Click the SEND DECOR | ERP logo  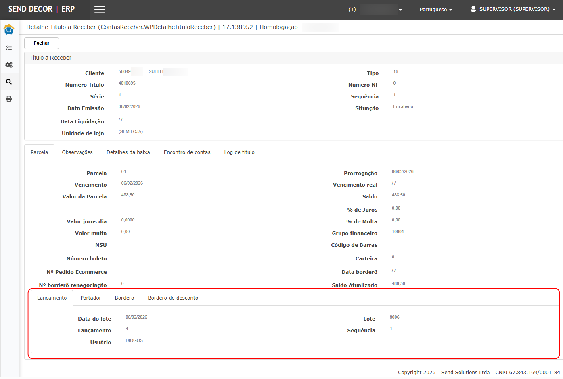point(42,9)
